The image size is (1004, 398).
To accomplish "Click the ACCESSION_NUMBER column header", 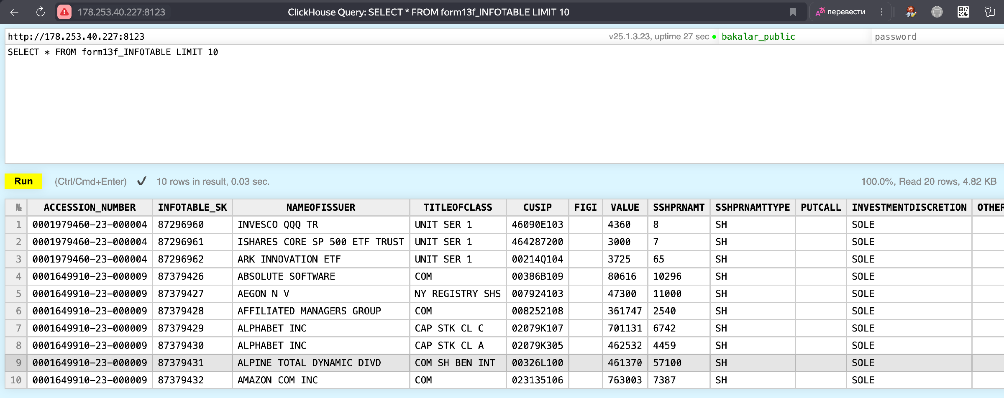I will click(x=90, y=207).
